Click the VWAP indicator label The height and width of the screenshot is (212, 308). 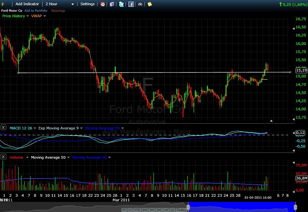(x=37, y=16)
